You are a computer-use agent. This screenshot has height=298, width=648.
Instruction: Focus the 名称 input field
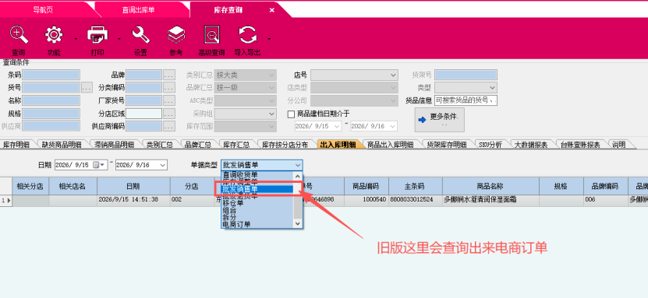point(51,100)
